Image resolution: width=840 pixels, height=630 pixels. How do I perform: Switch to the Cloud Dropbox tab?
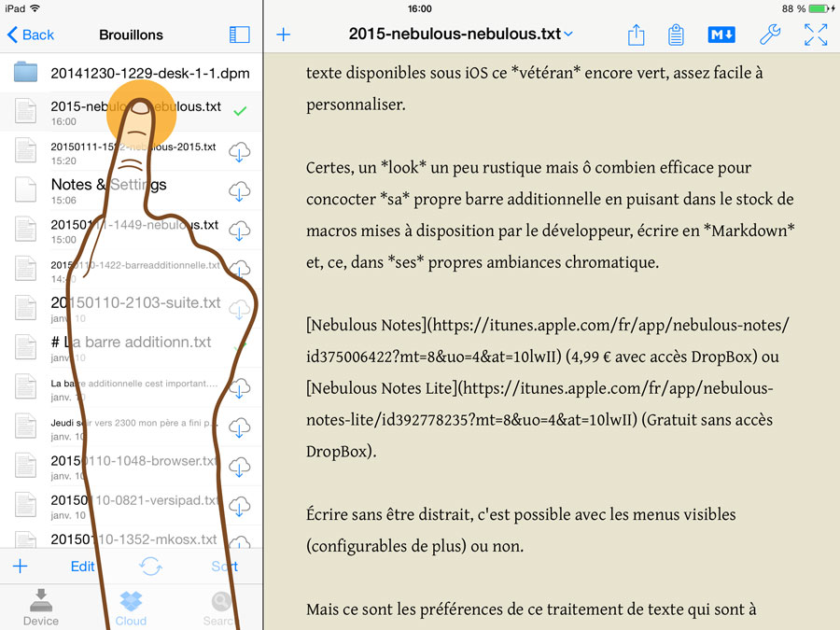point(131,608)
